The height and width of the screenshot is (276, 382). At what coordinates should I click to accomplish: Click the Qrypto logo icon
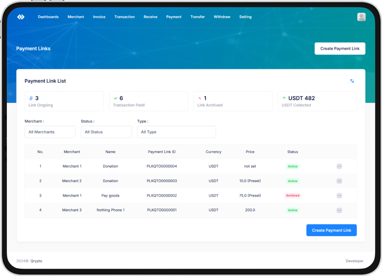click(21, 17)
